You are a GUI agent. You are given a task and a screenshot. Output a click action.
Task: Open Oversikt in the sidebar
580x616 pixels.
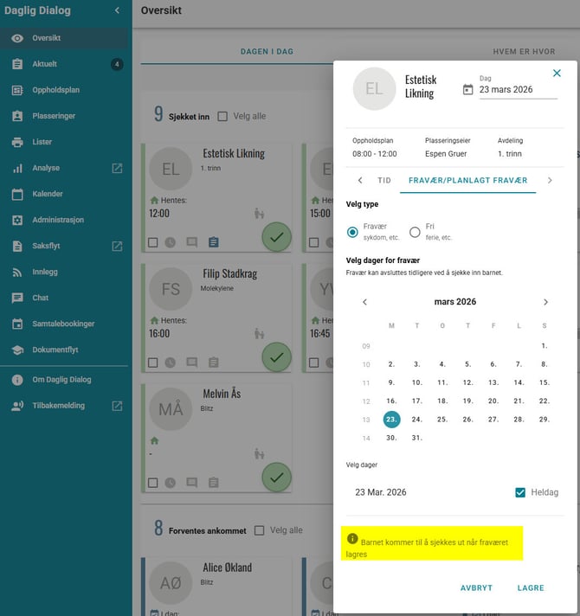coord(64,38)
